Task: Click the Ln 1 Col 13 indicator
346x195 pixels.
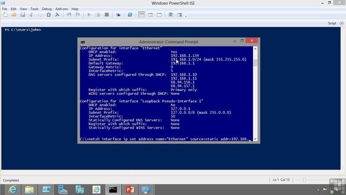Action: pos(281,180)
